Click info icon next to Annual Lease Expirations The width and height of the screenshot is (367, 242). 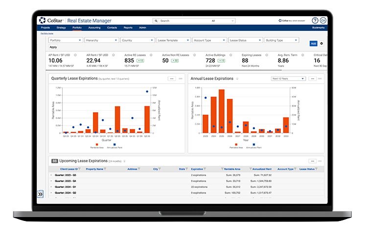click(x=237, y=78)
